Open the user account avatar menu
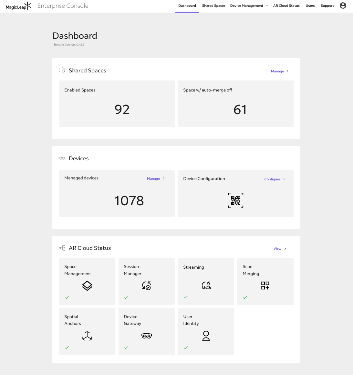353x375 pixels. (x=343, y=5)
